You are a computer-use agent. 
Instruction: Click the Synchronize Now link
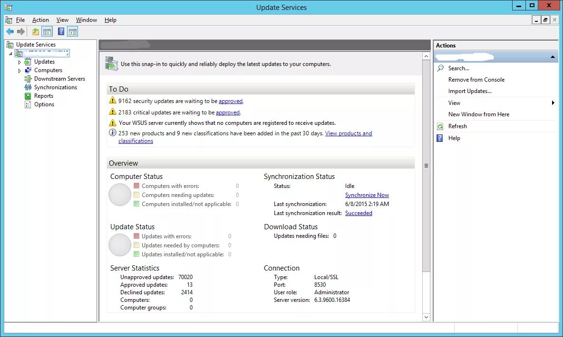click(367, 195)
